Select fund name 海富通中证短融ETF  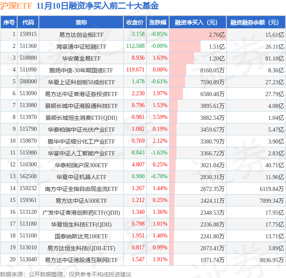[x=81, y=47]
